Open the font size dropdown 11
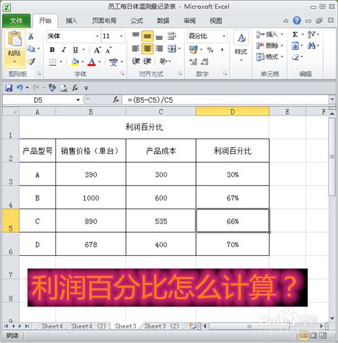The image size is (338, 343). tap(121, 36)
